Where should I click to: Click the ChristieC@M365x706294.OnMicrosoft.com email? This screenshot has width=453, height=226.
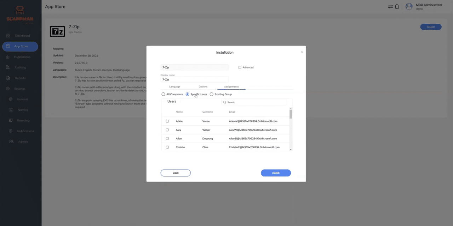click(254, 147)
